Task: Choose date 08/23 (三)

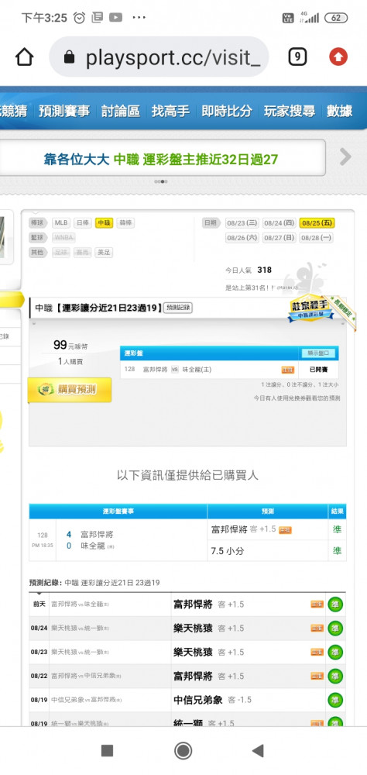Action: coord(242,223)
